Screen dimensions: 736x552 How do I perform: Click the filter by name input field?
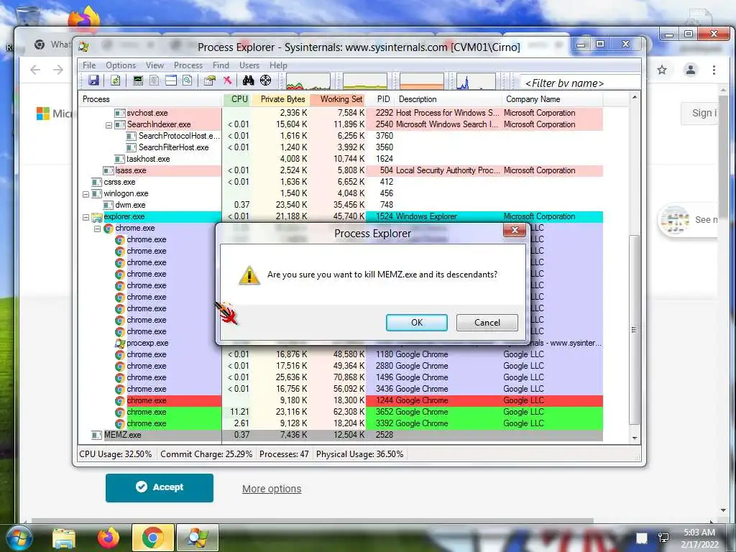point(580,83)
